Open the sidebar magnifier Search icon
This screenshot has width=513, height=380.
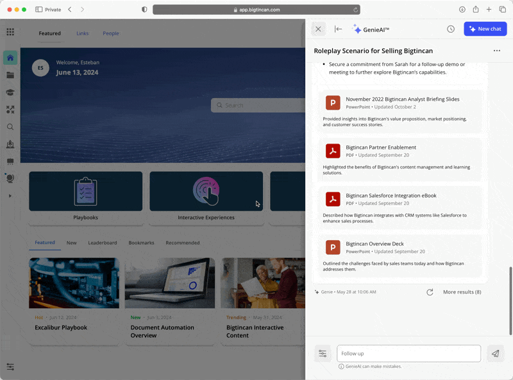pyautogui.click(x=10, y=127)
